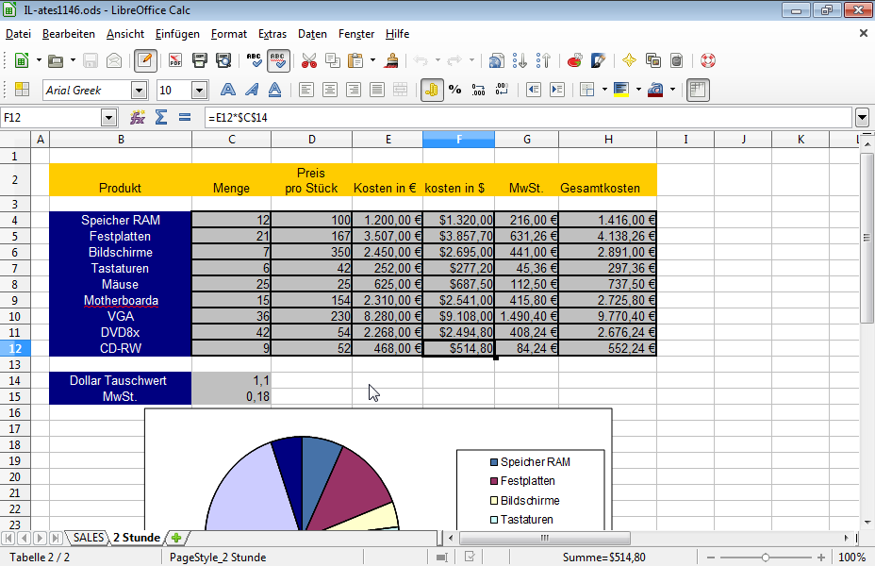The image size is (875, 566).
Task: Click the Open file folder icon
Action: [56, 60]
